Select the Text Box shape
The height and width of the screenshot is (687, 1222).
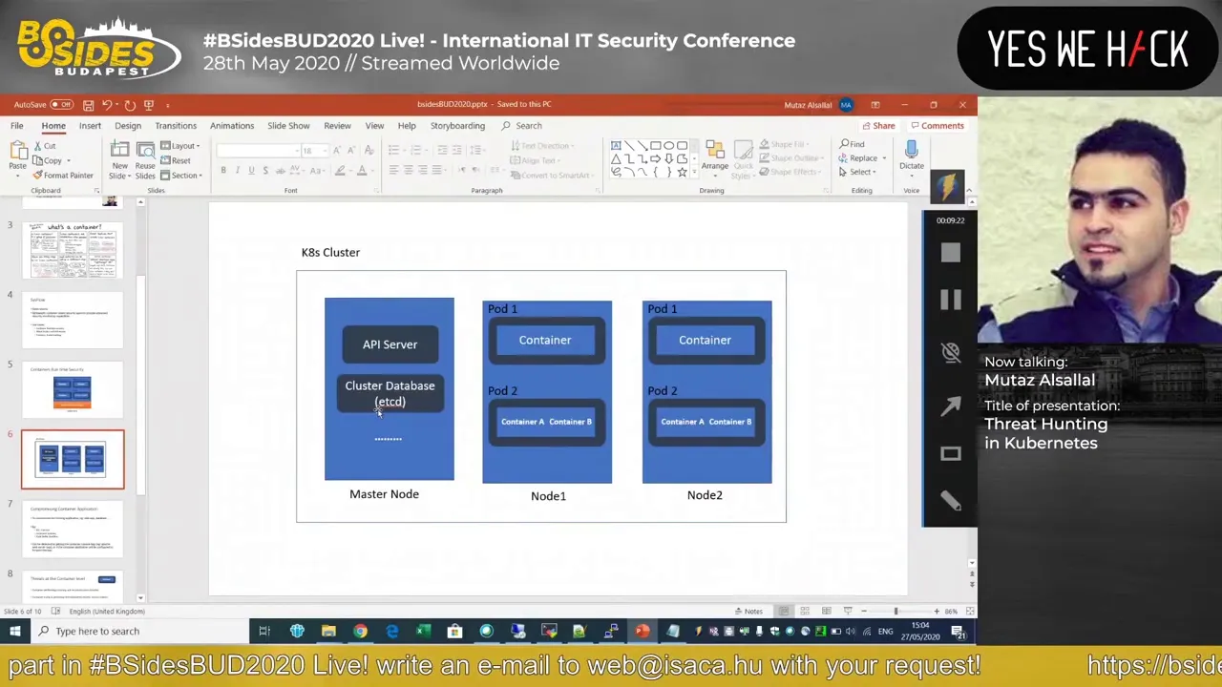(616, 146)
